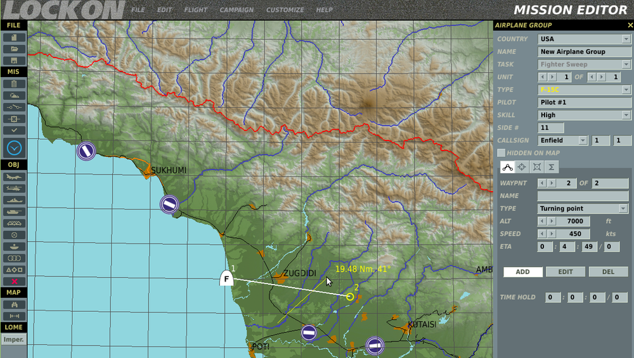Click the Save mission floppy icon
Image resolution: width=634 pixels, height=358 pixels.
(x=14, y=61)
